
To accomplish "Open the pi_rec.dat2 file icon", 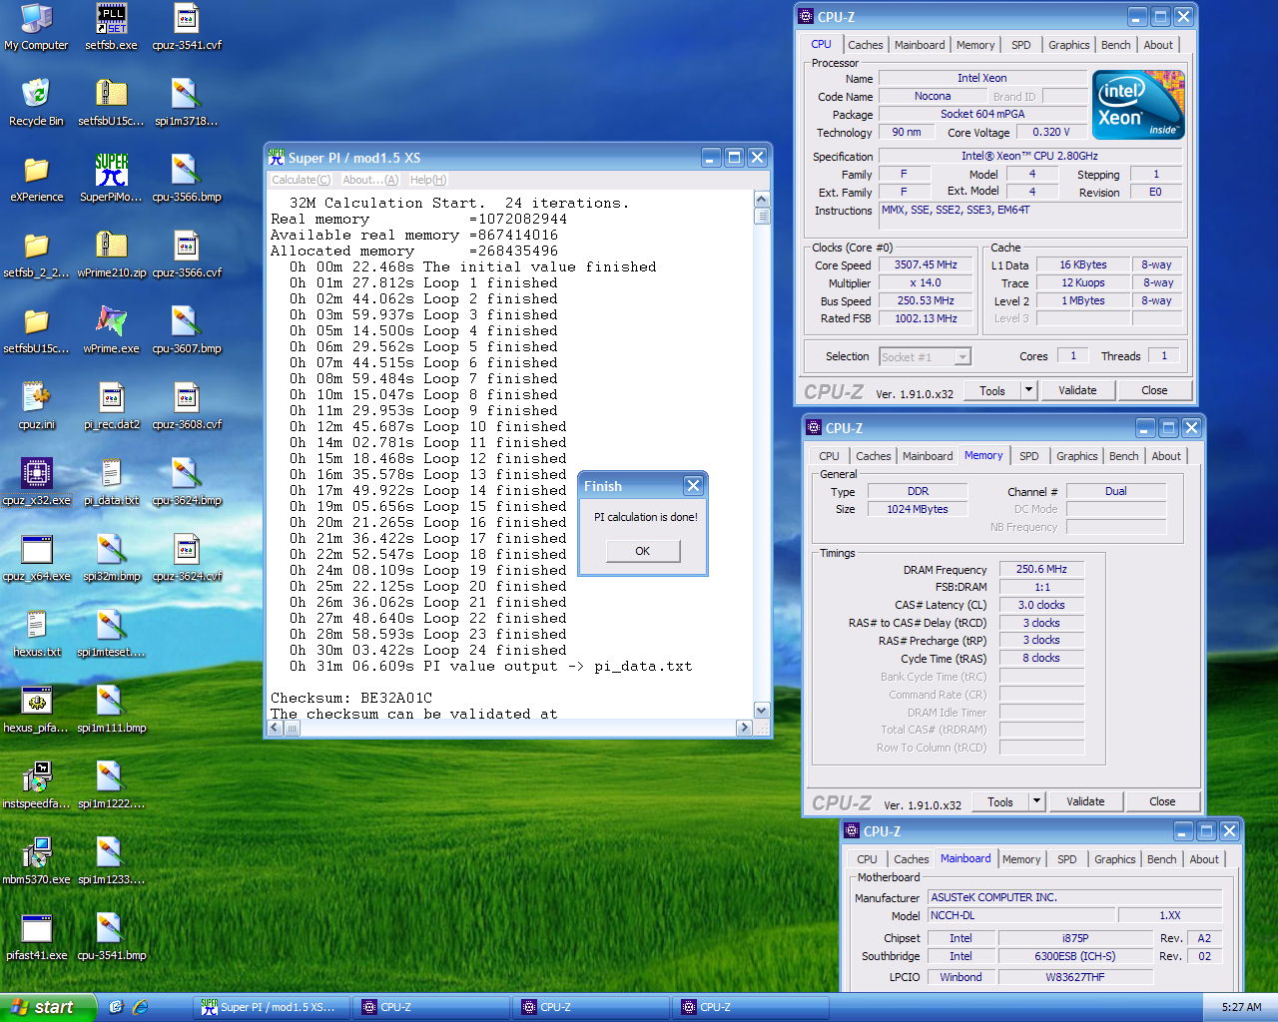I will click(111, 406).
